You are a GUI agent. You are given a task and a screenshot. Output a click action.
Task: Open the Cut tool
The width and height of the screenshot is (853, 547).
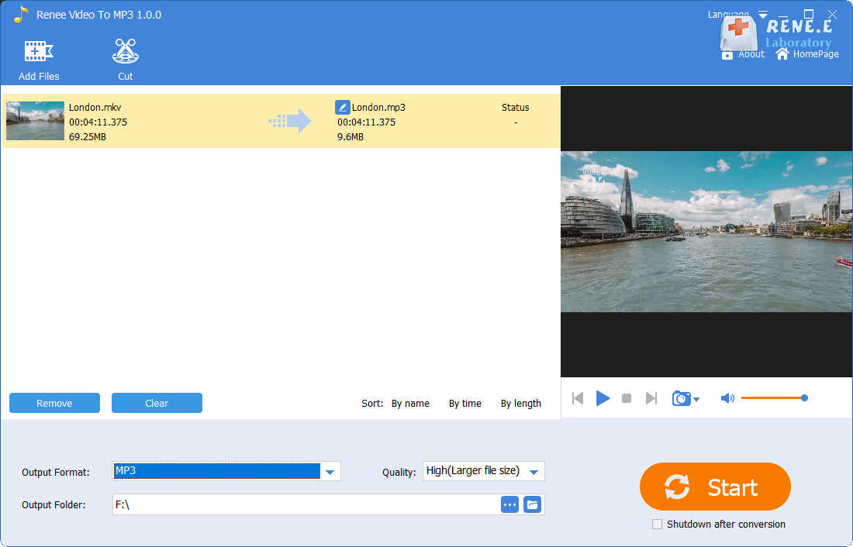[125, 53]
